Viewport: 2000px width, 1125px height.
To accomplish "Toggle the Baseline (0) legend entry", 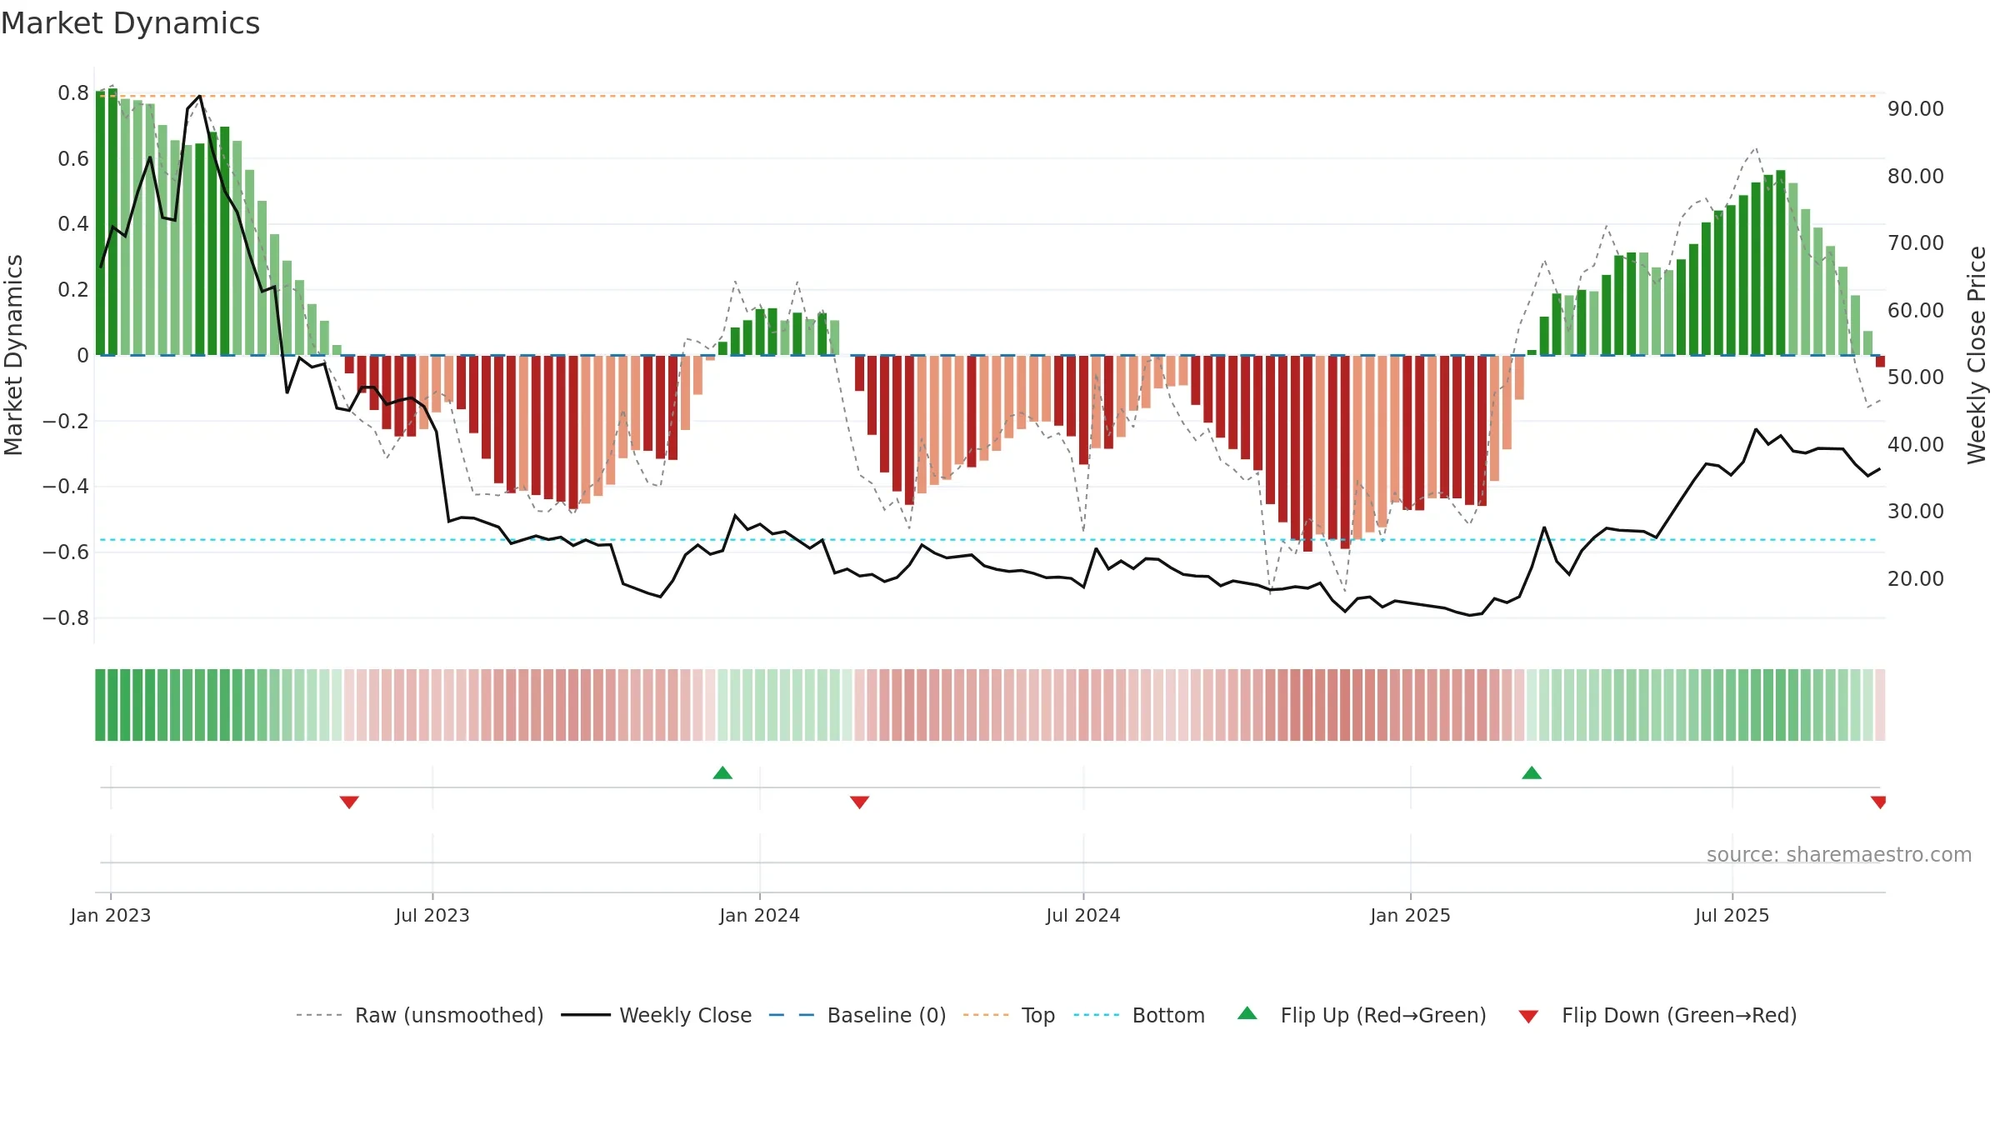I will 857,1015.
